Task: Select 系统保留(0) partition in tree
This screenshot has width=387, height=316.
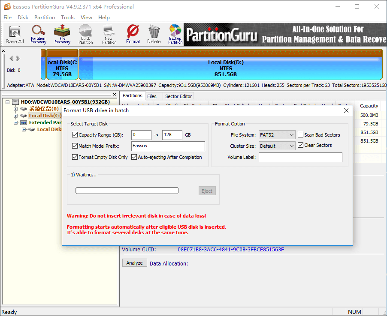Action: tap(44, 109)
